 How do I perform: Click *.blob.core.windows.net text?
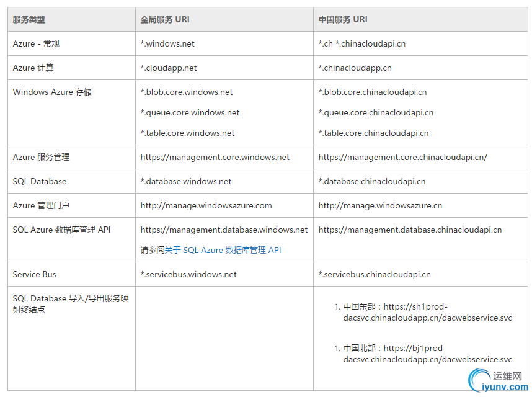coord(187,92)
